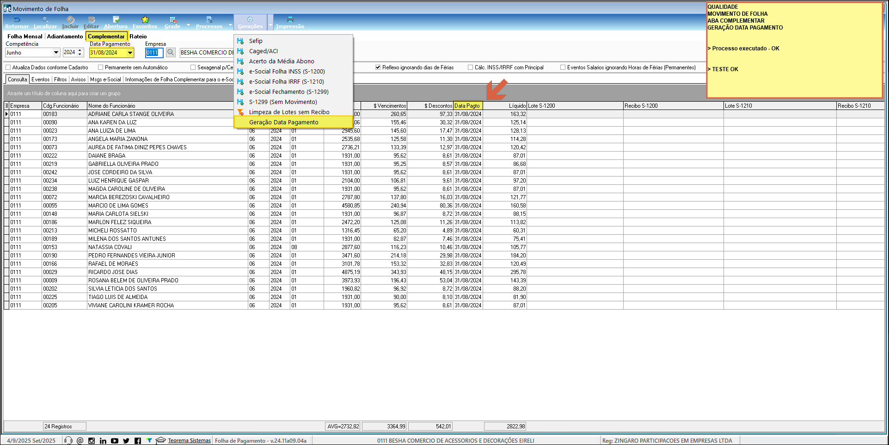
Task: Click the Editar toolbar icon
Action: click(91, 19)
